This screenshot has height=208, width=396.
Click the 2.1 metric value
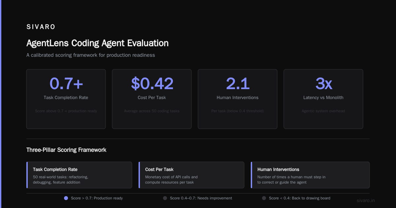pos(238,84)
